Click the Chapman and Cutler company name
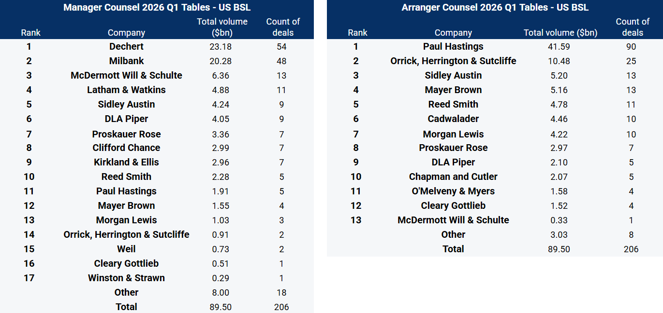The width and height of the screenshot is (663, 313). 453,177
